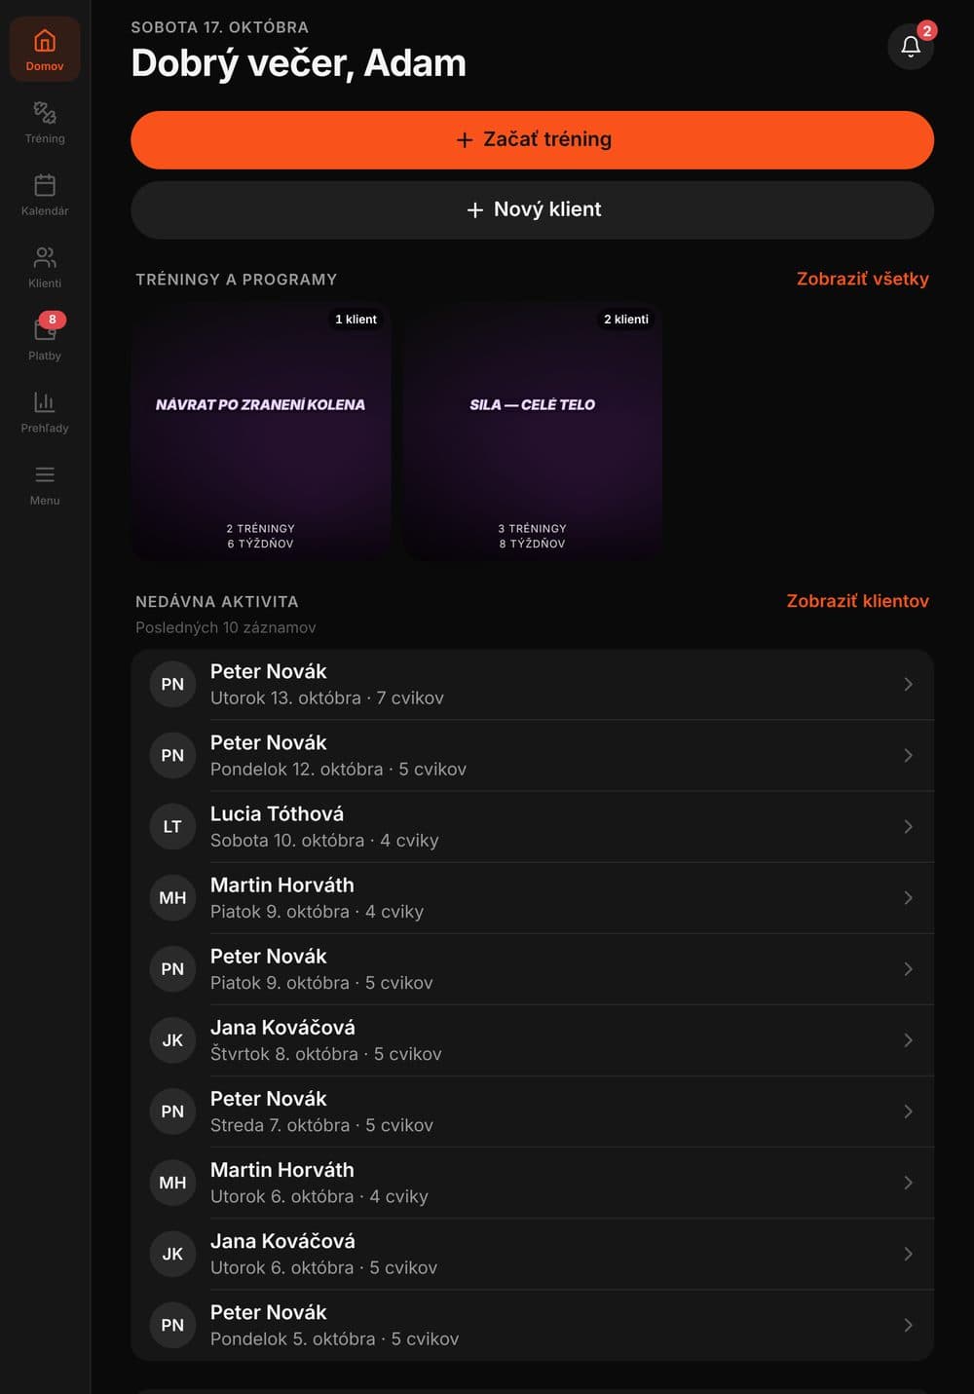Open the Návrat po zranení kolena program card

click(261, 431)
